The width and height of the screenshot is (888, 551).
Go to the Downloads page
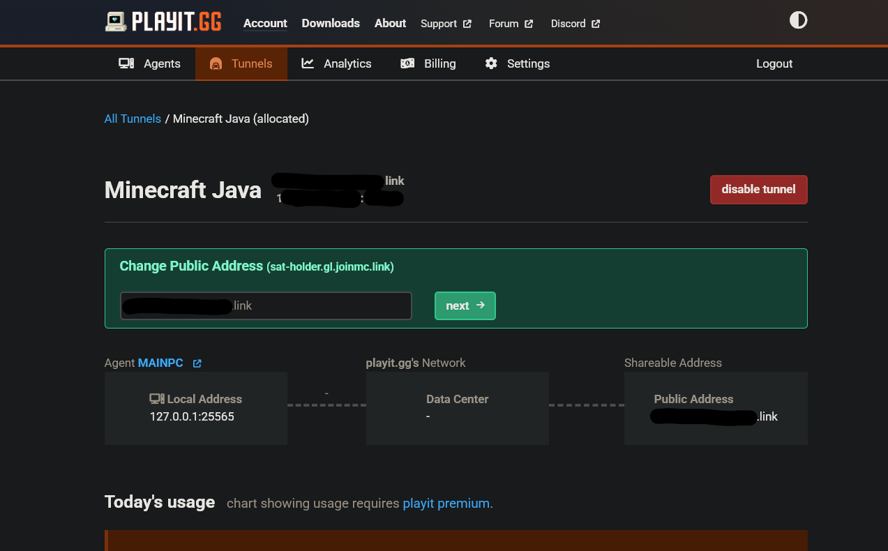pos(331,23)
